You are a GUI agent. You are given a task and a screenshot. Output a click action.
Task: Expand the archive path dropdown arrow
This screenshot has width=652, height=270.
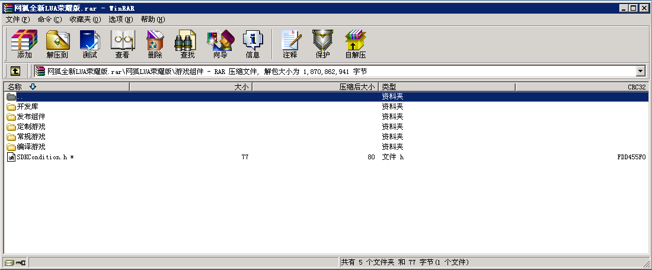640,71
